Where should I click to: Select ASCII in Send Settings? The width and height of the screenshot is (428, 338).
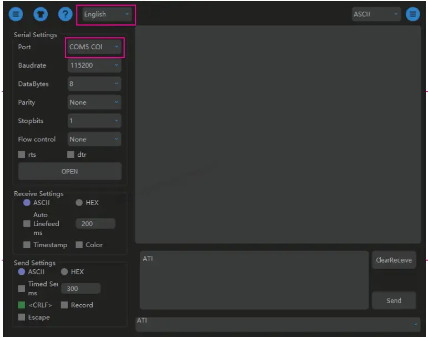click(21, 272)
